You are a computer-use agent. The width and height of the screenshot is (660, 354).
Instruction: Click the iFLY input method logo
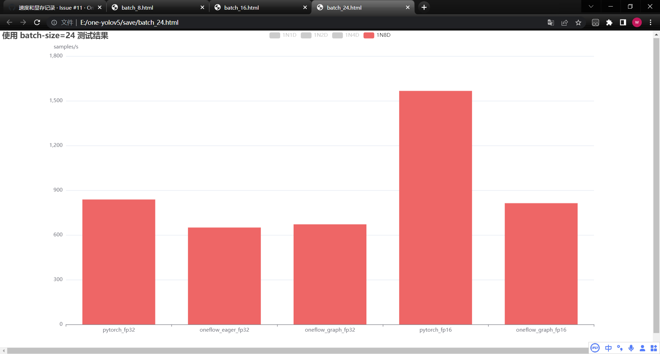(x=595, y=348)
